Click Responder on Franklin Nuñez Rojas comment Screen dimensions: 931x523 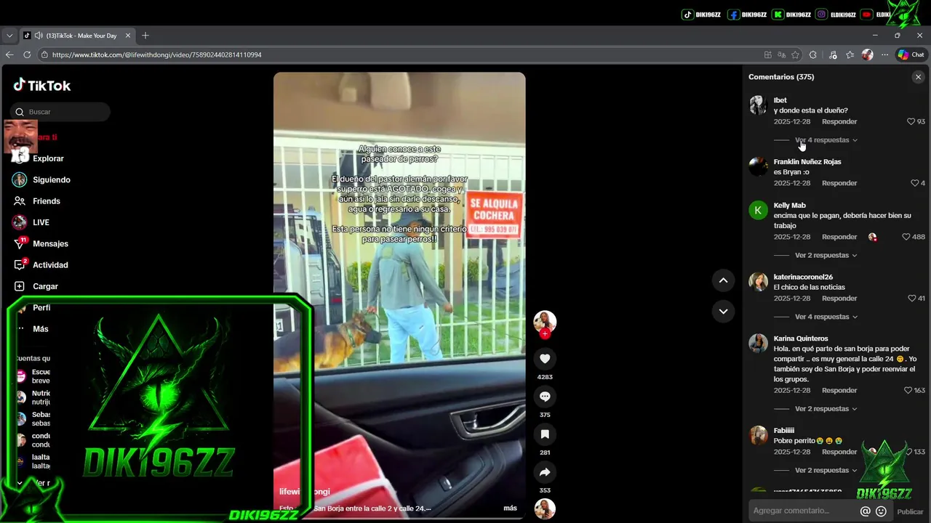pos(839,183)
